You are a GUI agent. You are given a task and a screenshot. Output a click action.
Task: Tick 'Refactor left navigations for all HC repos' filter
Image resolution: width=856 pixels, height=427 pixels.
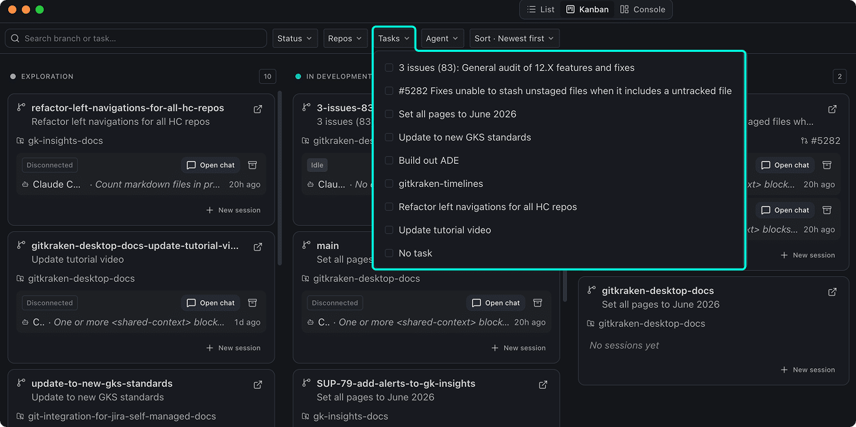[x=389, y=207]
